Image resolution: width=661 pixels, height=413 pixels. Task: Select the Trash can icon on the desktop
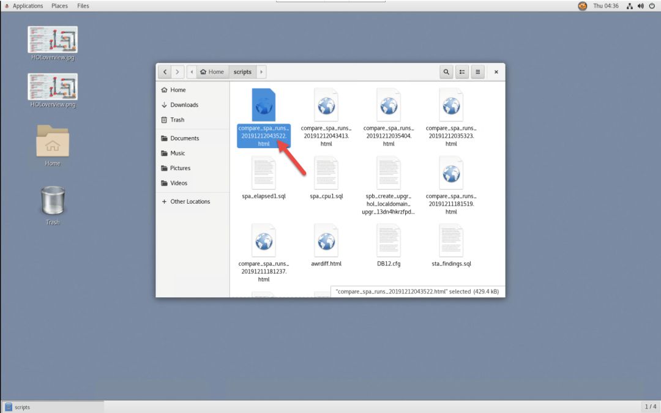tap(53, 201)
